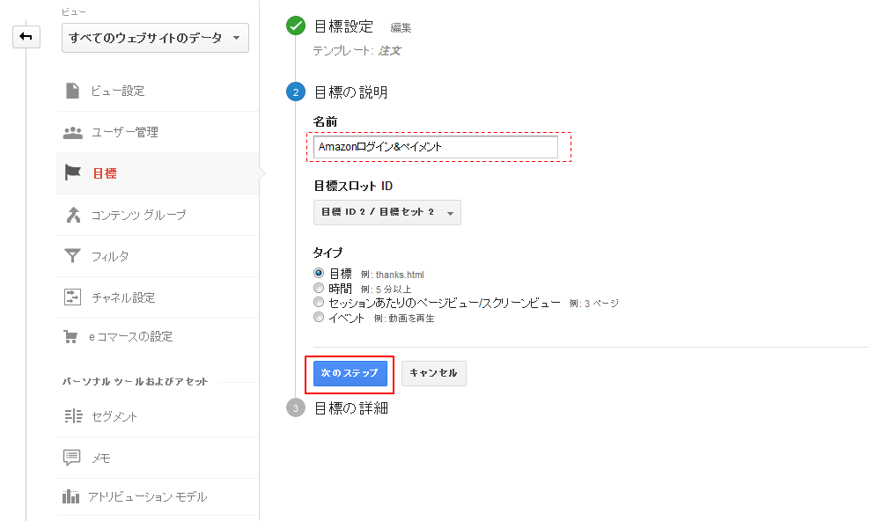Click the 編集 link next to 目標設定

tap(401, 27)
